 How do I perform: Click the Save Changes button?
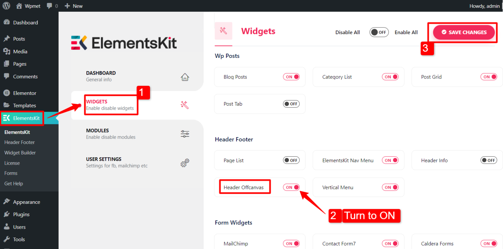(464, 32)
